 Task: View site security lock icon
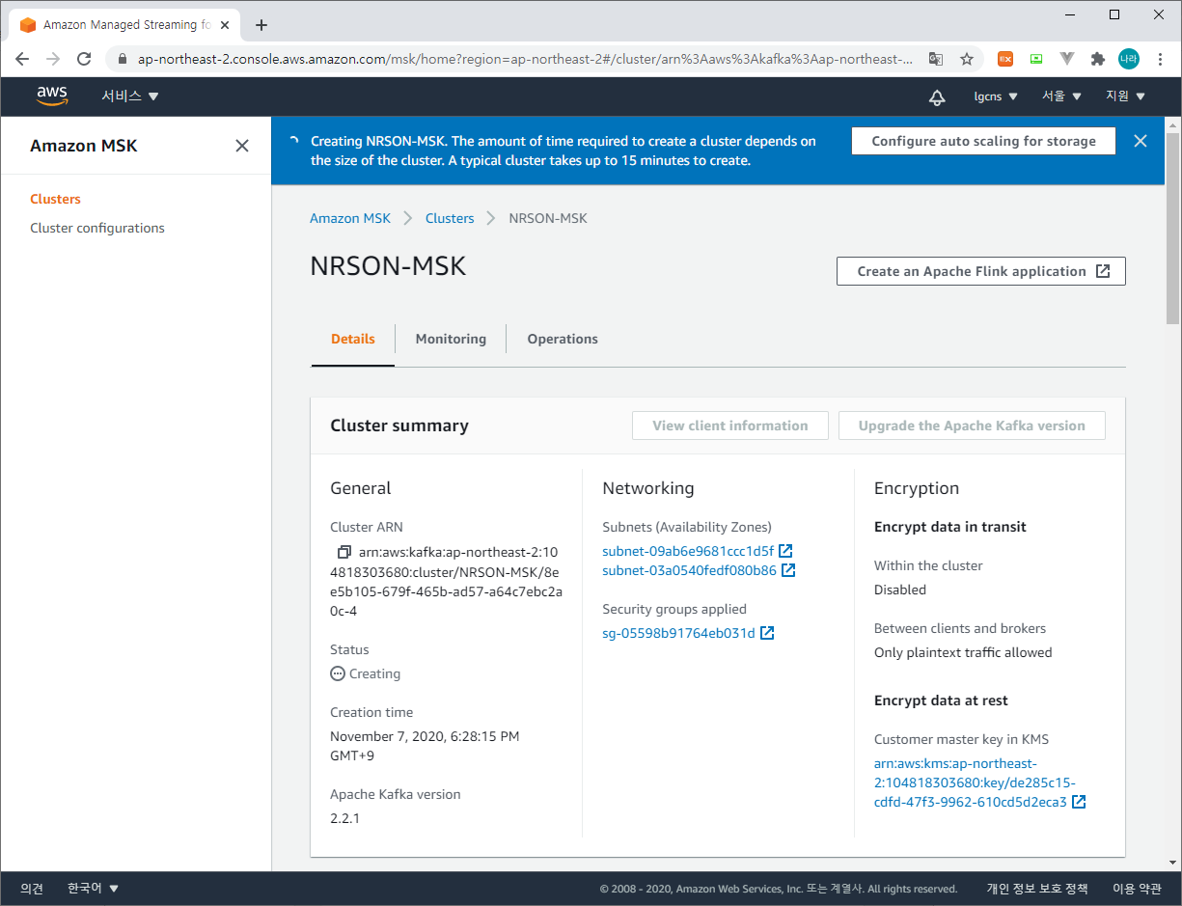pyautogui.click(x=122, y=59)
